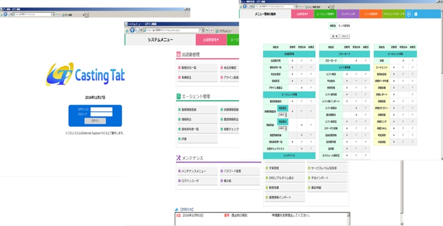Image resolution: width=443 pixels, height=226 pixels.
Task: Click the ログインID input field
Action: click(x=101, y=109)
